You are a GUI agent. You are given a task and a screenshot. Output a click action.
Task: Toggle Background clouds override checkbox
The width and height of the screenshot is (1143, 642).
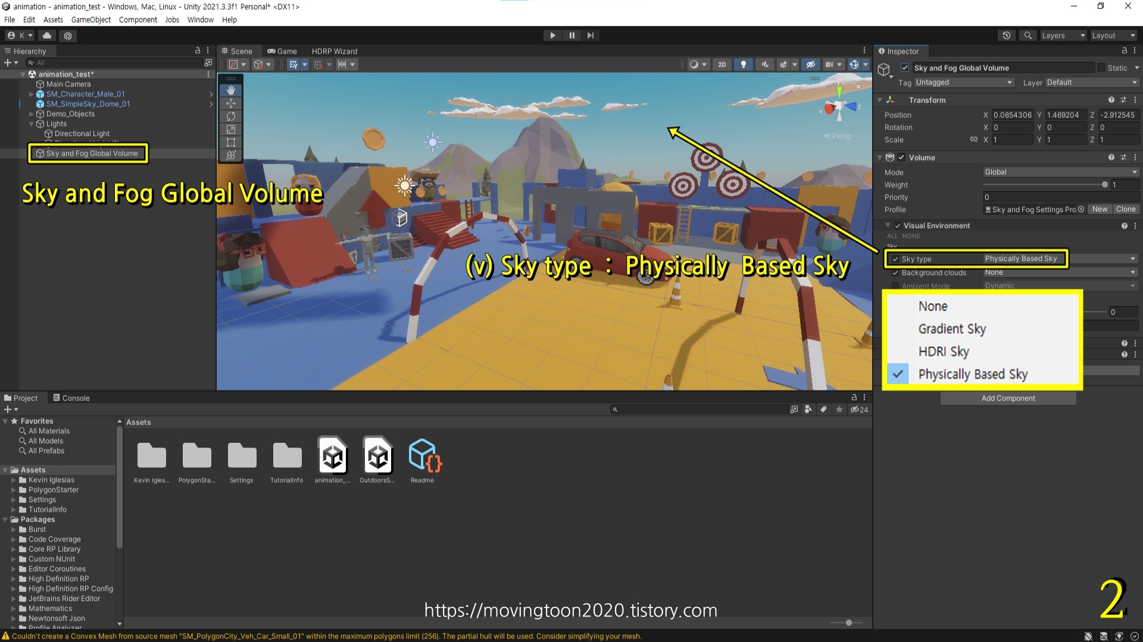895,273
